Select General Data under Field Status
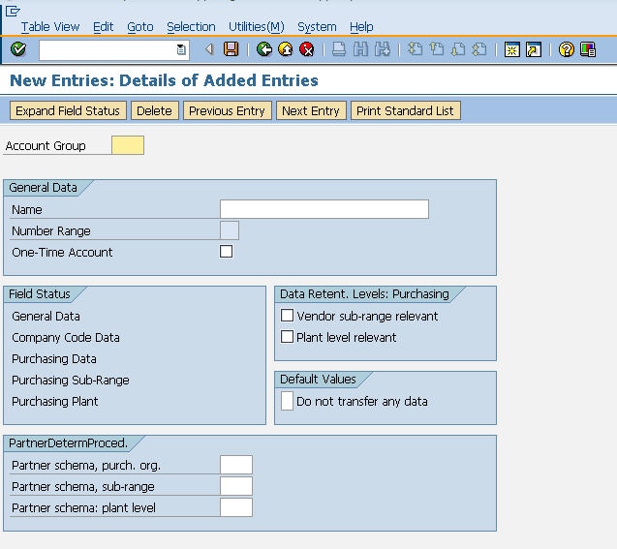617x549 pixels. pos(46,317)
